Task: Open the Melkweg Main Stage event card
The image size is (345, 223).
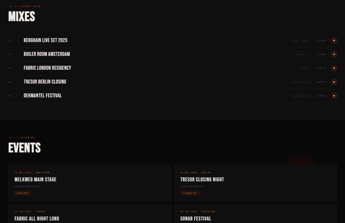Action: coord(90,183)
